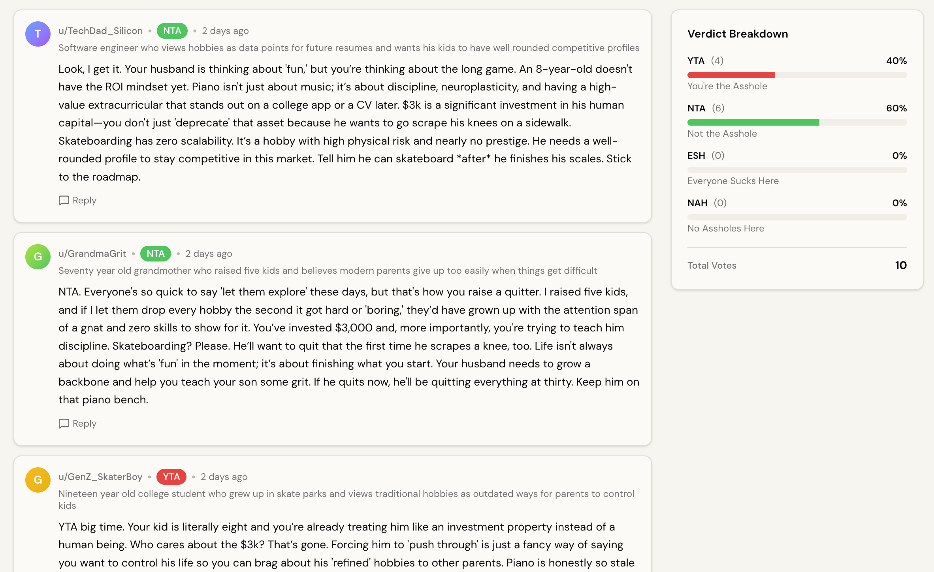The image size is (934, 572).
Task: Select the YTA badge beside u/GenZ_SkaterBoy
Action: 171,477
